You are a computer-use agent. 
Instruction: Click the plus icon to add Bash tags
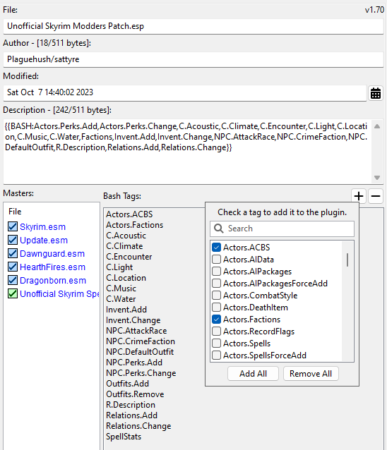coord(359,196)
